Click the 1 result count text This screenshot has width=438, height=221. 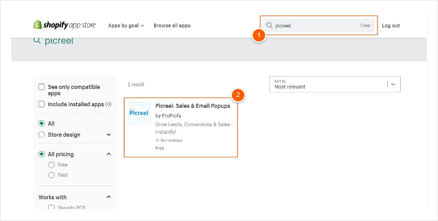(x=136, y=84)
